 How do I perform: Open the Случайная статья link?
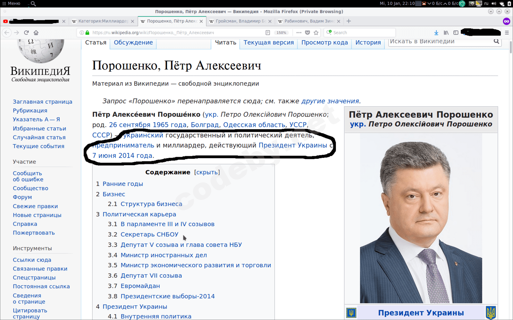point(39,137)
